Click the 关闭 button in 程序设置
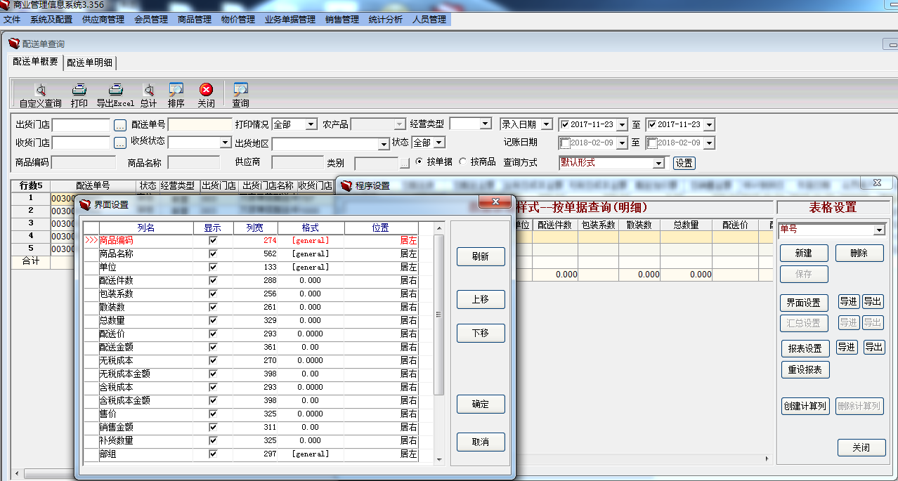The width and height of the screenshot is (898, 481). (x=861, y=447)
